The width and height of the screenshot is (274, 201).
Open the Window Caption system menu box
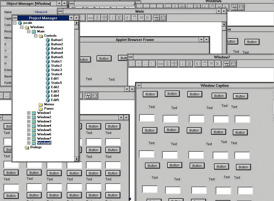[139, 85]
